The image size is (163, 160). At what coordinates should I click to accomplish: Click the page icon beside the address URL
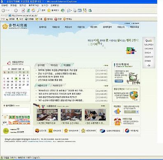pyautogui.click(x=10, y=16)
